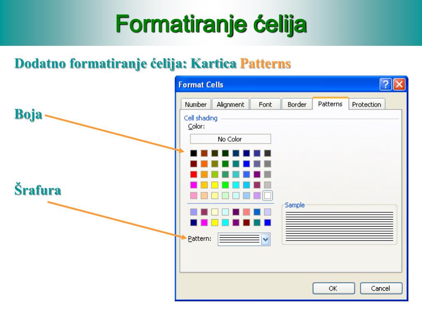Select the pure blue swatch in second row
Viewport: 422px width, 317px height.
246,164
